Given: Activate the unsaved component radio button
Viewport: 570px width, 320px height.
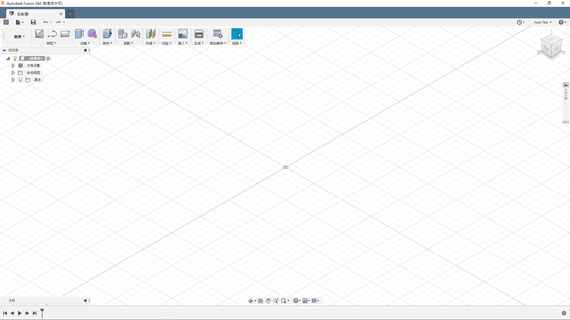Looking at the screenshot, I should coord(48,58).
